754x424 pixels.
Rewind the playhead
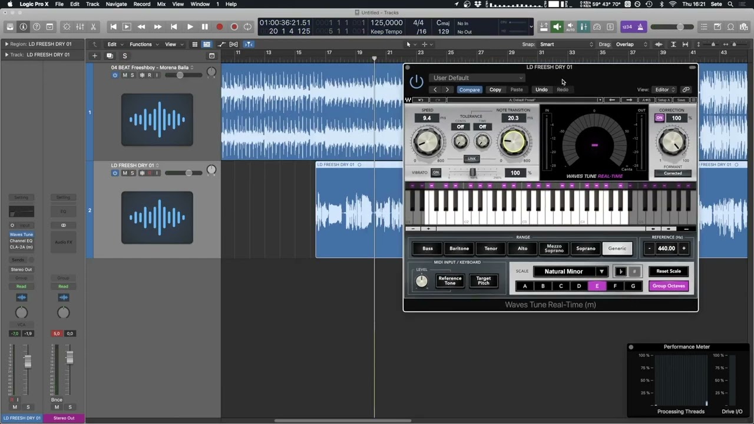pos(141,26)
